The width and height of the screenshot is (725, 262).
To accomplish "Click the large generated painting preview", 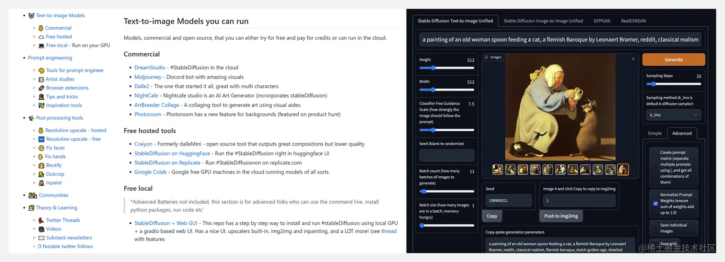I will [560, 107].
